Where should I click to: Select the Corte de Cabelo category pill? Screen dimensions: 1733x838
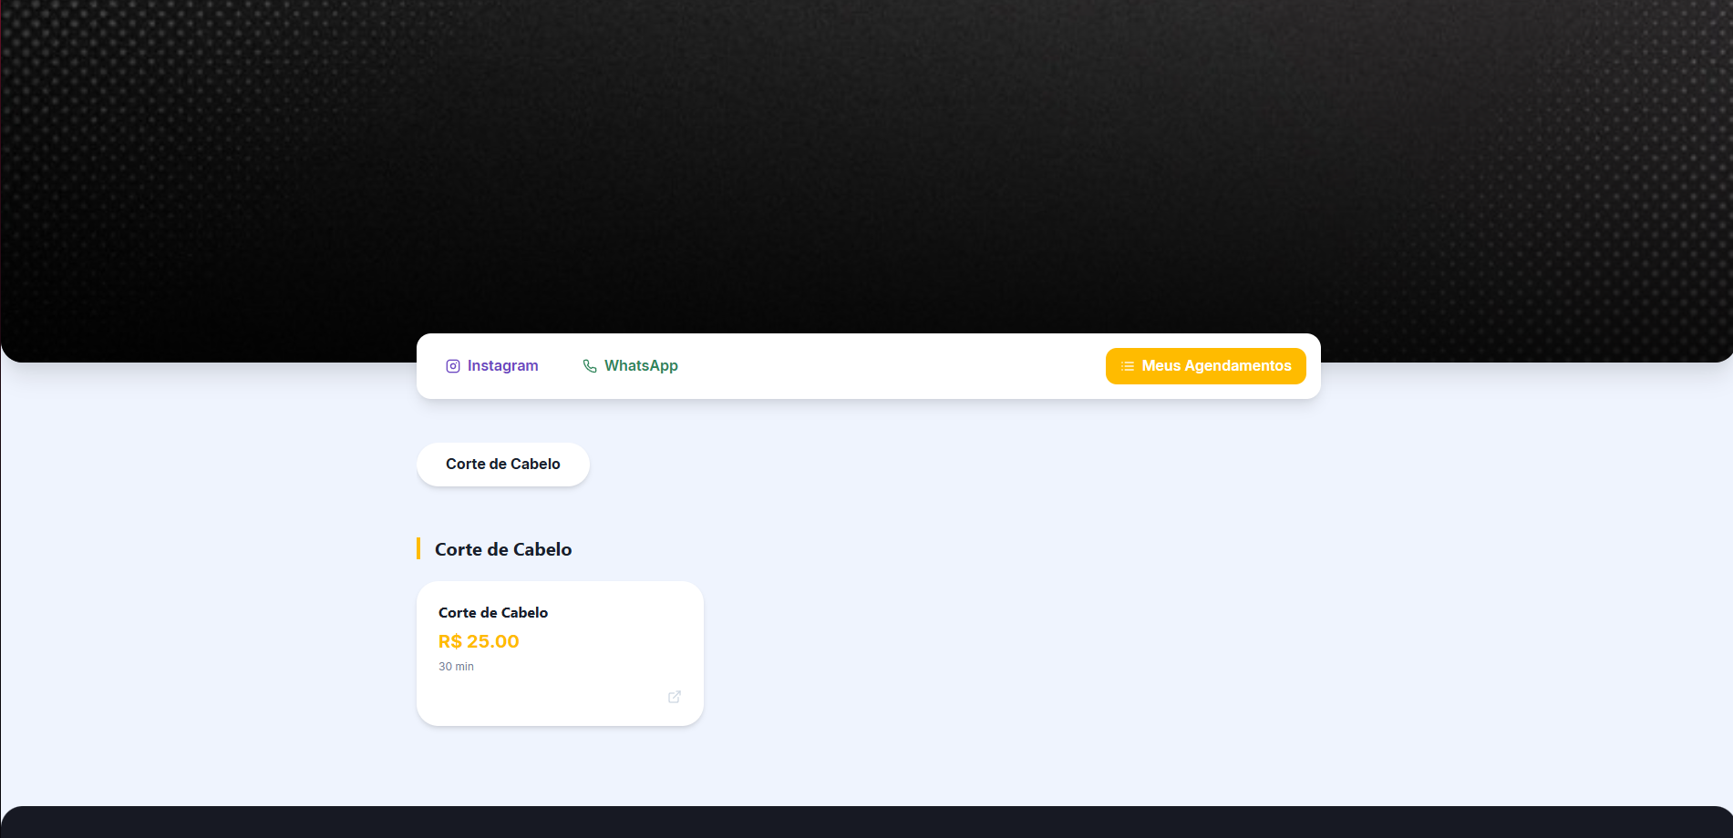pos(503,465)
